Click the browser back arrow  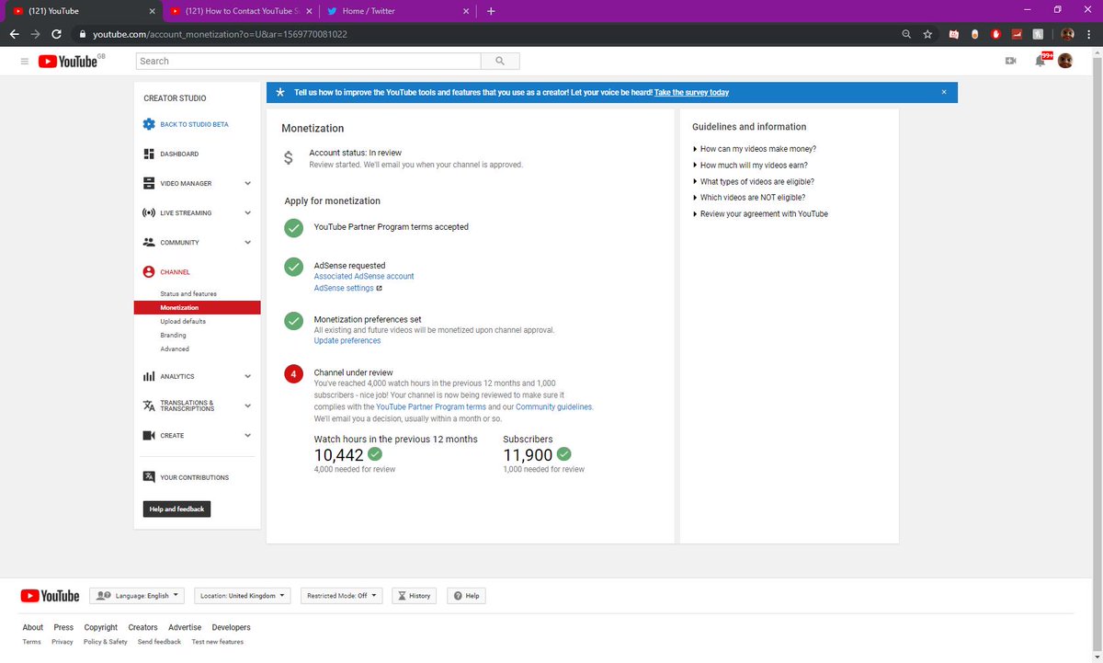coord(14,34)
